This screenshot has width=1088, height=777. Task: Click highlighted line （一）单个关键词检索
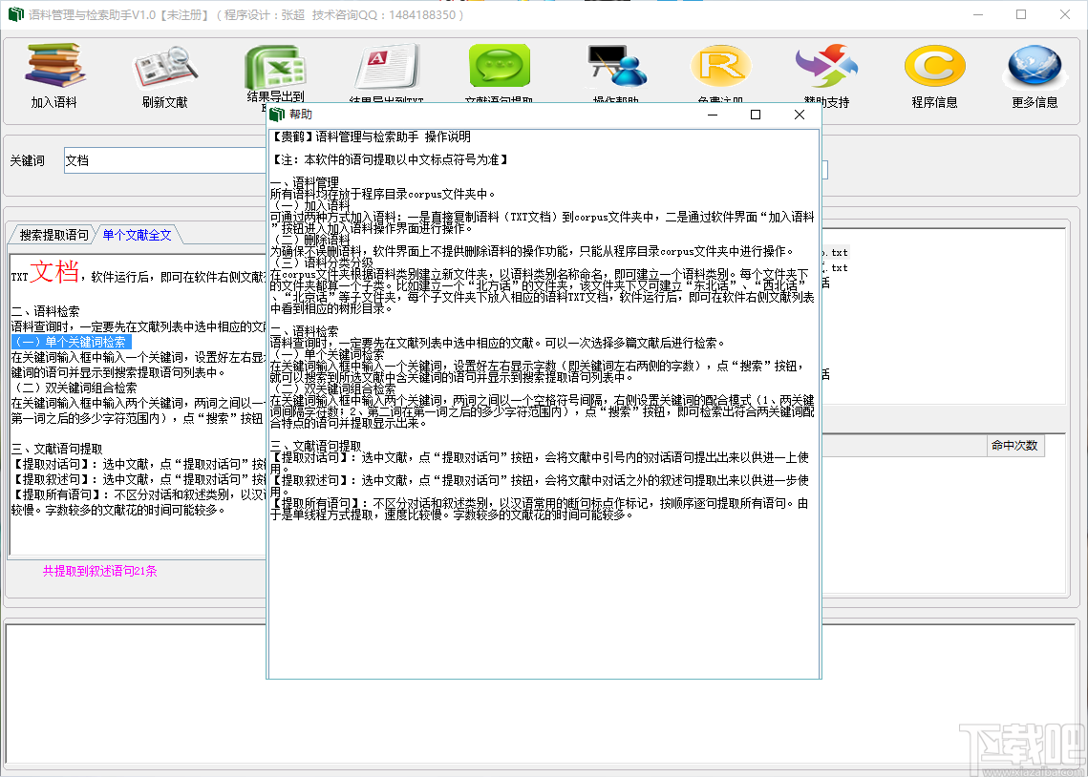coord(71,342)
